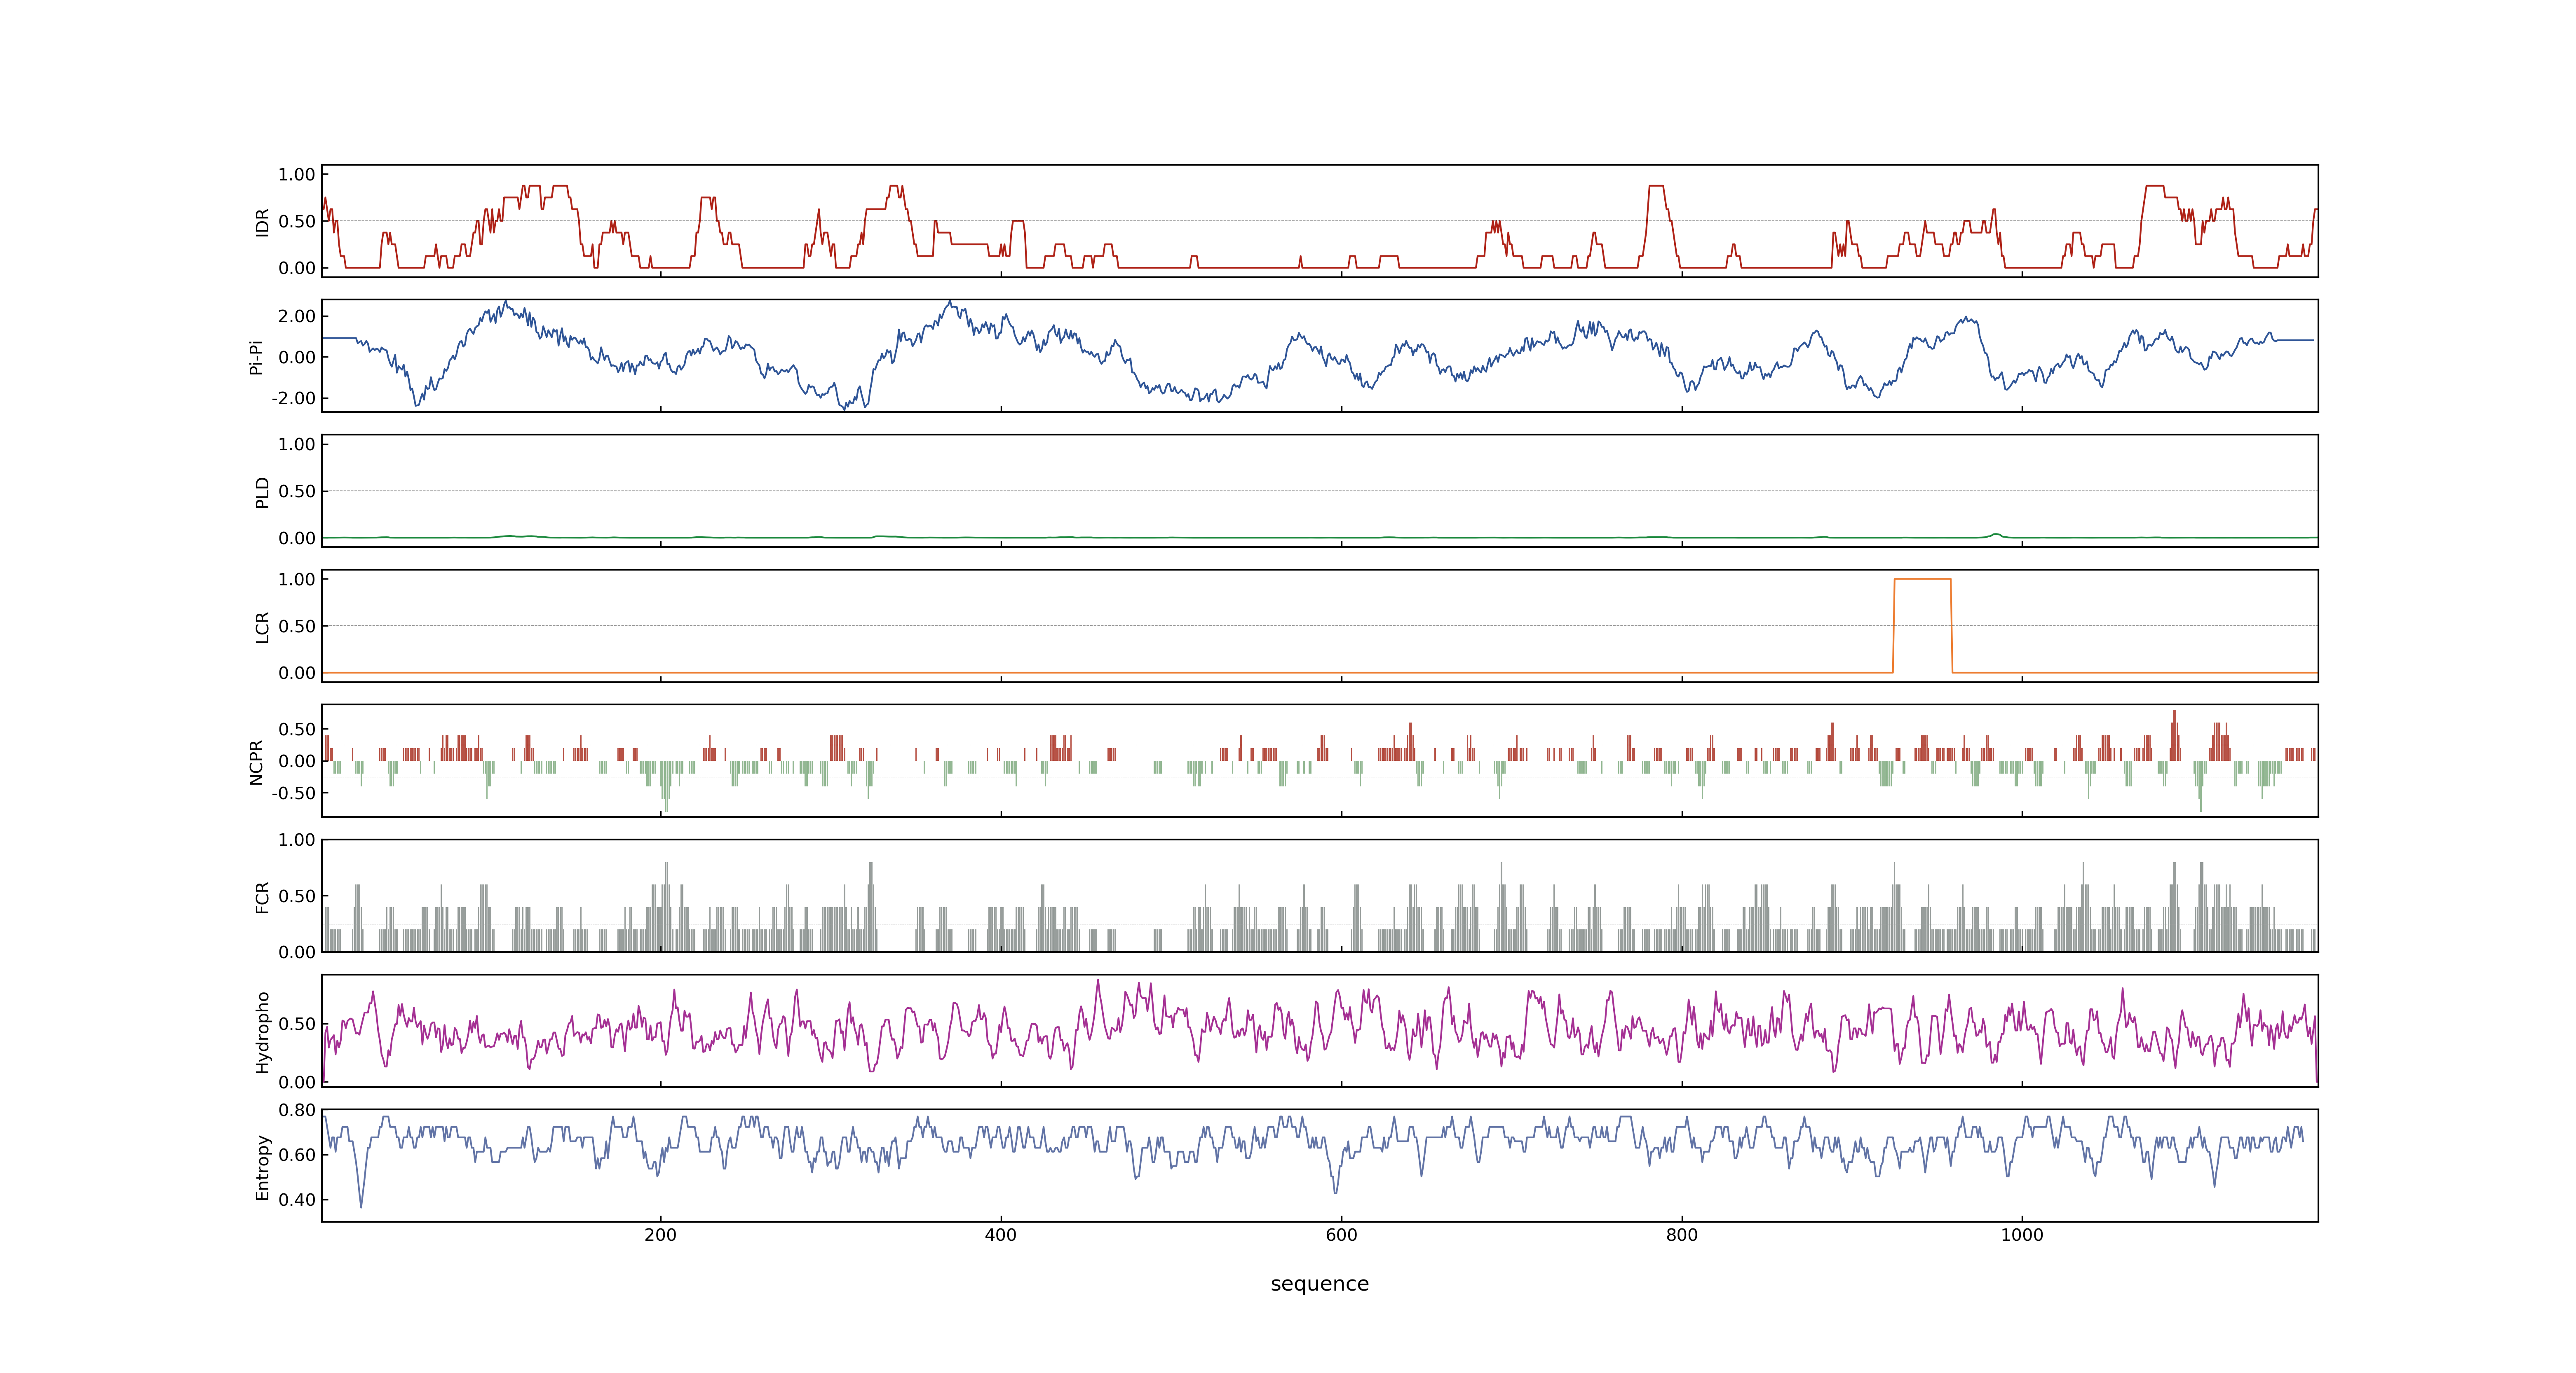Click the x-axis tick label 800
The height and width of the screenshot is (1373, 2576).
(1682, 1235)
